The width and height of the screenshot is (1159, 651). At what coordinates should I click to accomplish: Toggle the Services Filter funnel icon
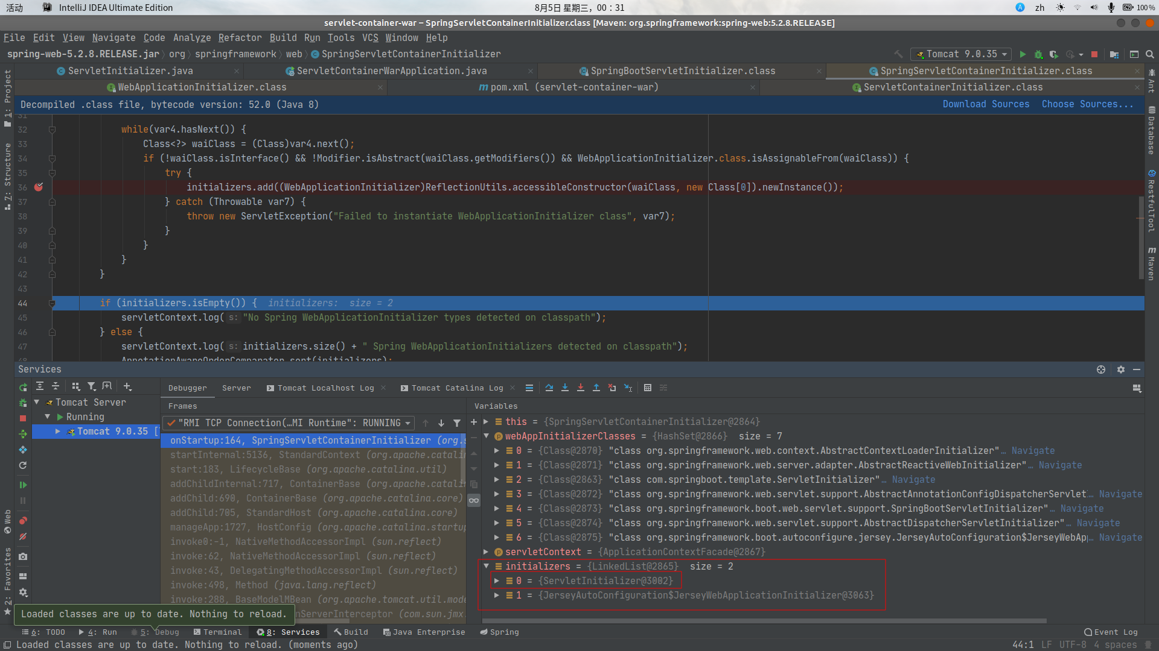click(91, 386)
